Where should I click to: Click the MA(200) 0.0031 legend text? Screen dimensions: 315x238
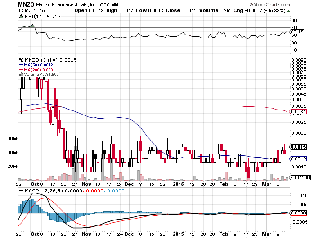pyautogui.click(x=40, y=70)
